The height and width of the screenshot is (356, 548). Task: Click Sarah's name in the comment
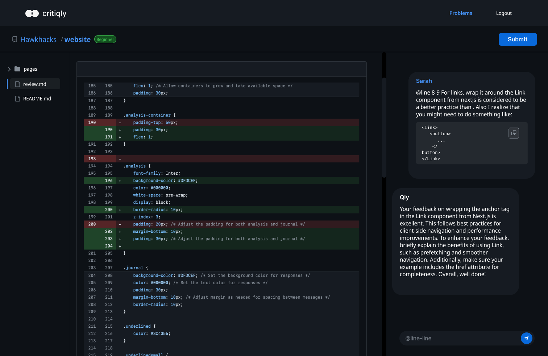424,81
